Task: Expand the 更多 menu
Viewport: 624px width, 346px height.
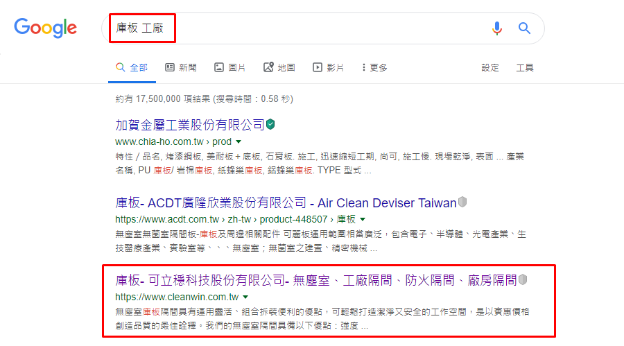Action: (x=374, y=68)
